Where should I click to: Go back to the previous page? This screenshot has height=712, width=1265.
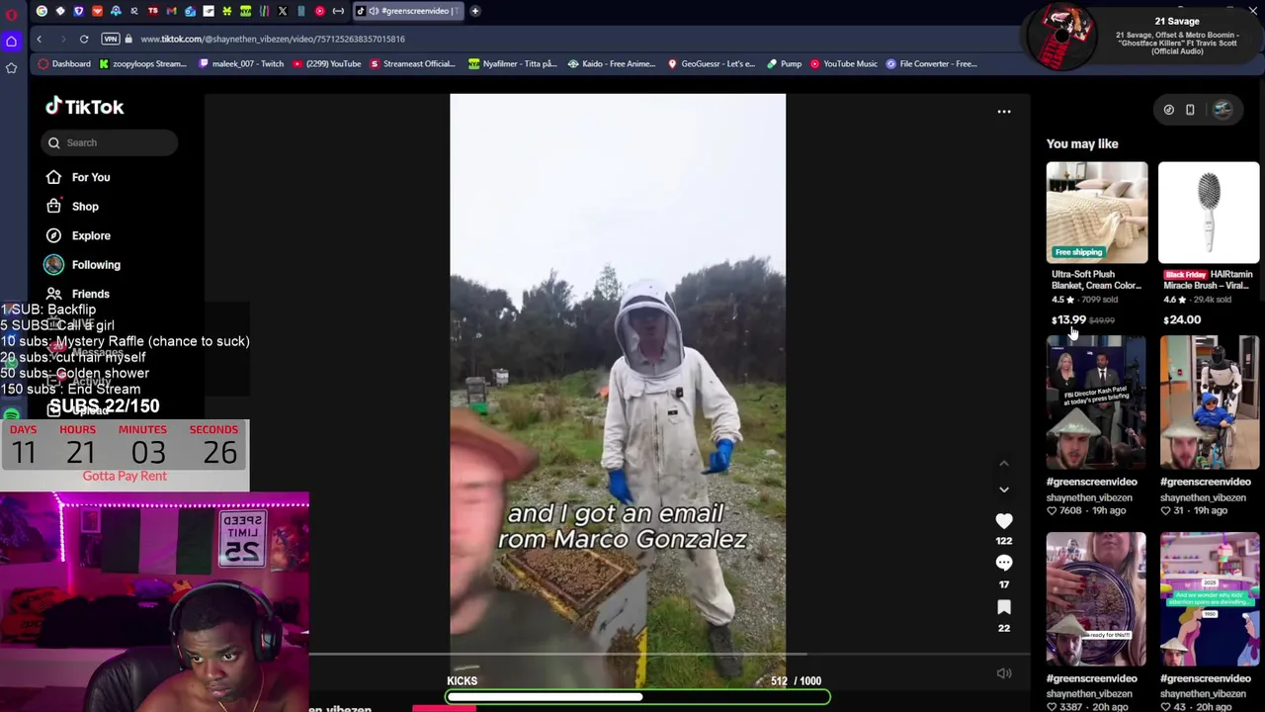[40, 39]
